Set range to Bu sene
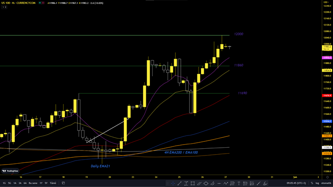 coord(33,183)
